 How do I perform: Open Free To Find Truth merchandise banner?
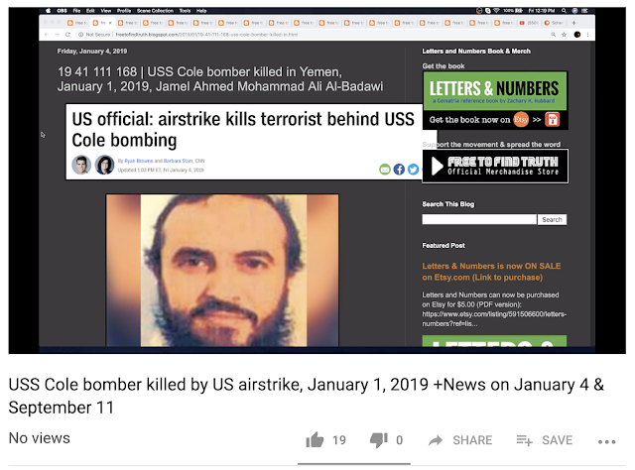[x=495, y=166]
